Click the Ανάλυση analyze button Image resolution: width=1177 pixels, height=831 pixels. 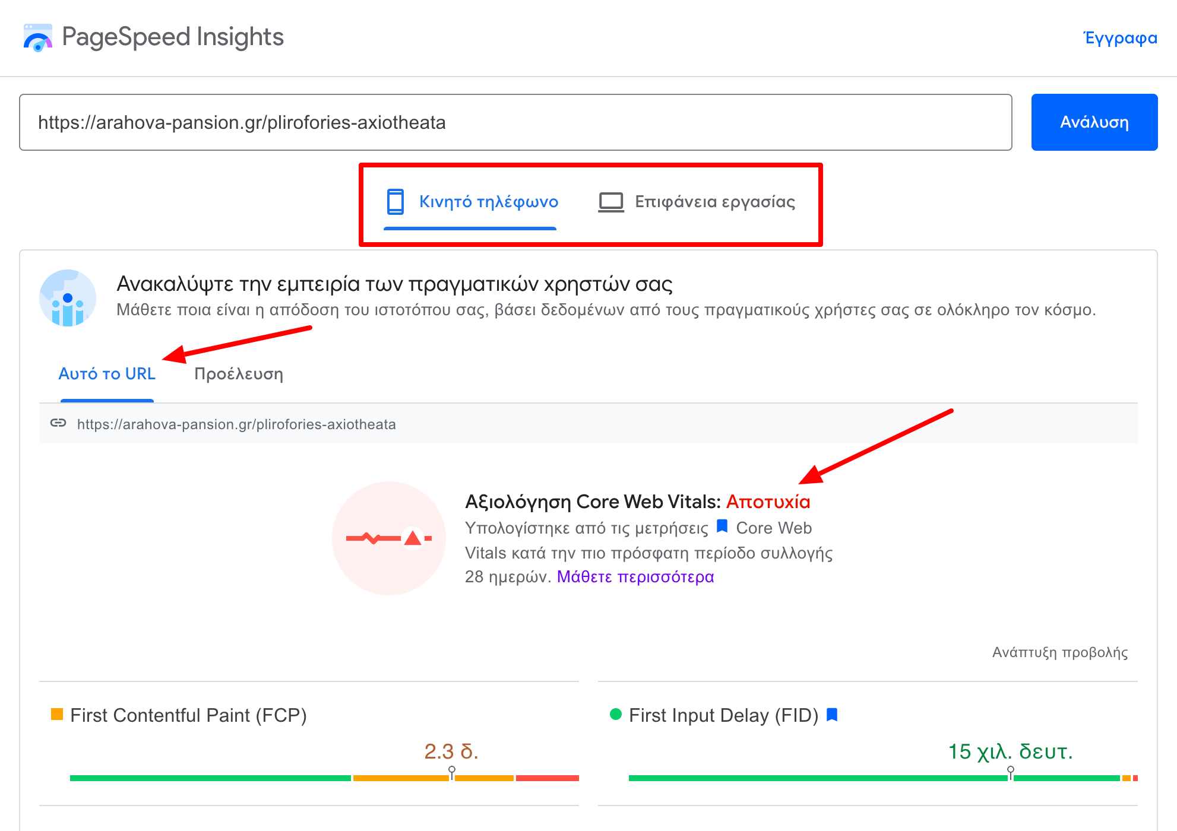coord(1094,122)
